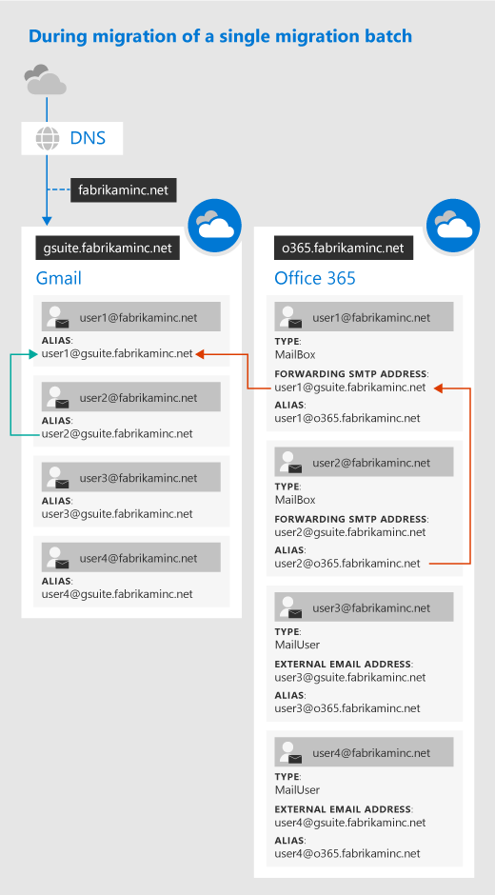Click Gmail alias user4@gsuite.fabrikaminc.net
Viewport: 495px width, 895px height.
pyautogui.click(x=117, y=593)
